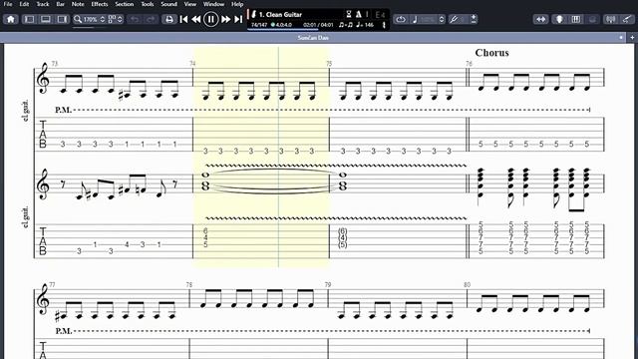Open the Sound menu

pos(168,4)
